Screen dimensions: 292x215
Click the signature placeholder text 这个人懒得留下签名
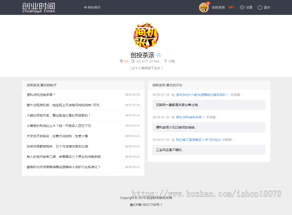tap(146, 68)
